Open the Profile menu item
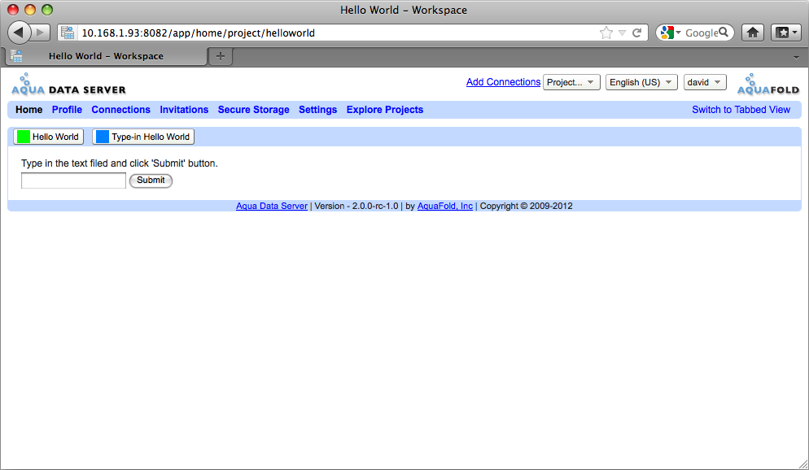This screenshot has height=470, width=809. [67, 110]
